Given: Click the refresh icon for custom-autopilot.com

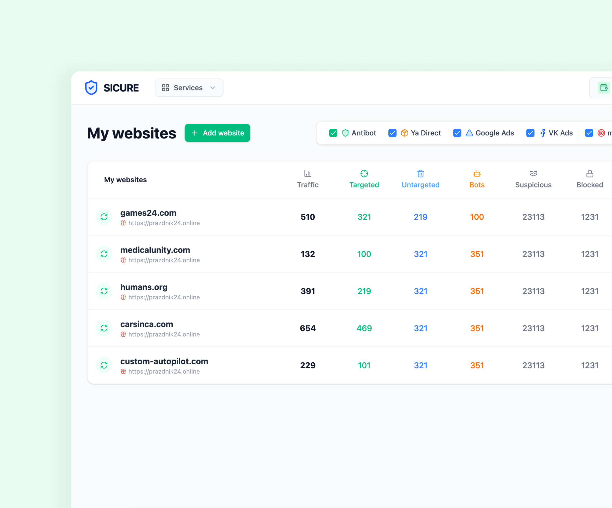Looking at the screenshot, I should pyautogui.click(x=104, y=365).
